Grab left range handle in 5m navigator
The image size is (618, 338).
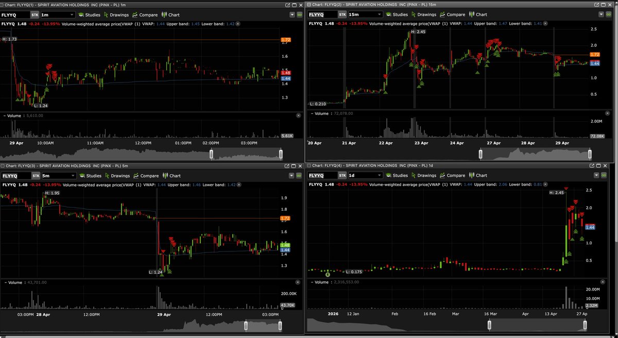coord(246,326)
